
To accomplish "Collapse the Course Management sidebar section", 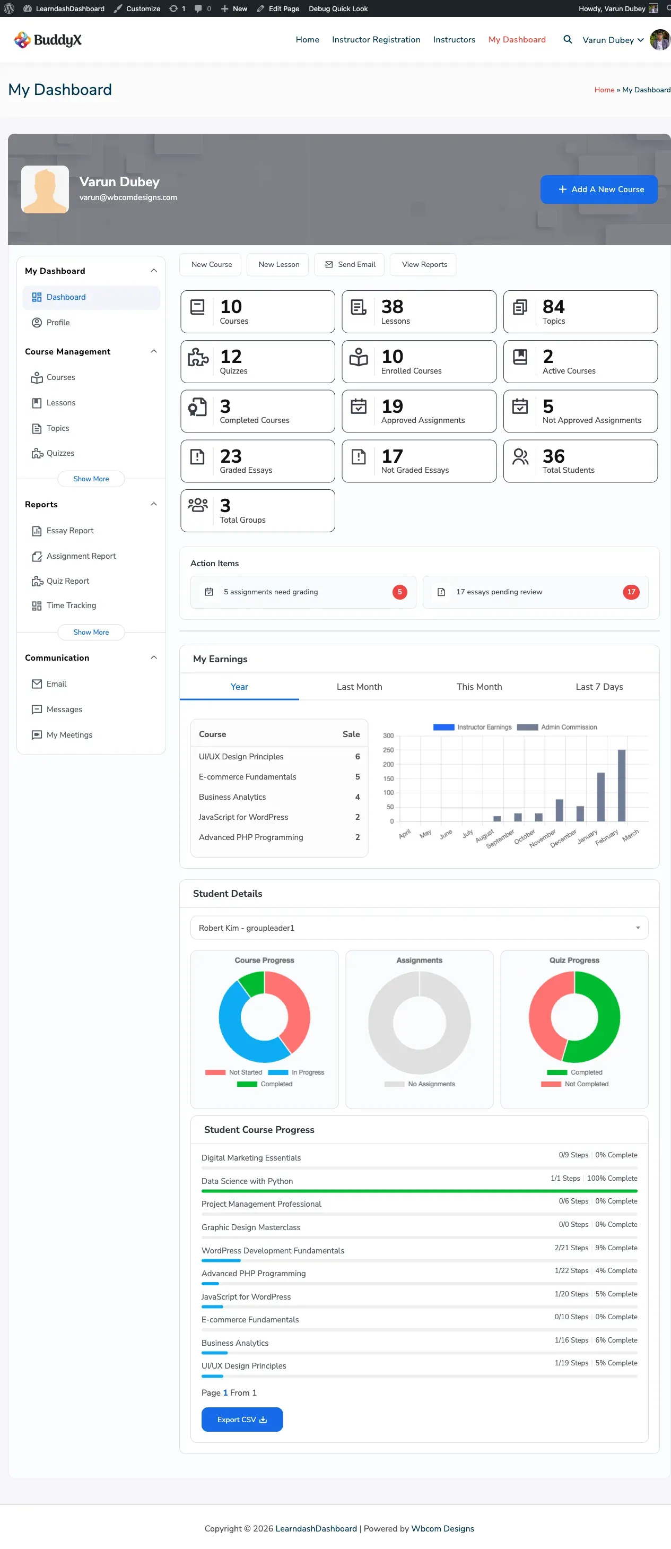I will tap(153, 351).
